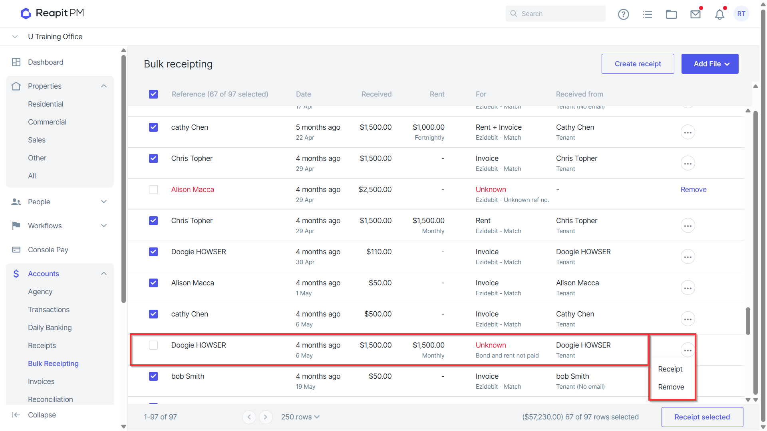
Task: Click the Reapit PM logo
Action: click(x=52, y=13)
